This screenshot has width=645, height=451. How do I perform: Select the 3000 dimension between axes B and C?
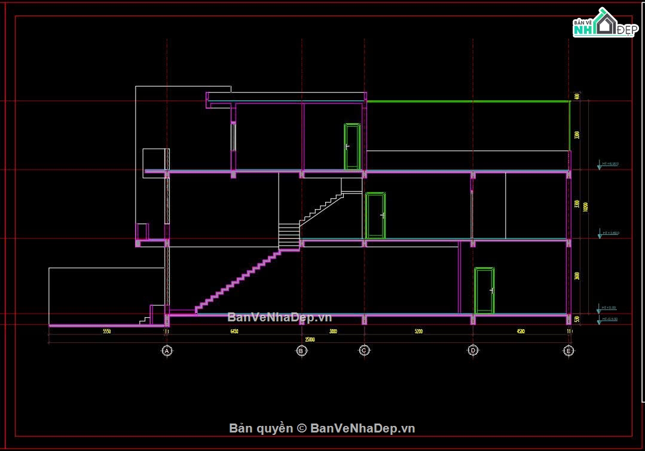[x=333, y=332]
